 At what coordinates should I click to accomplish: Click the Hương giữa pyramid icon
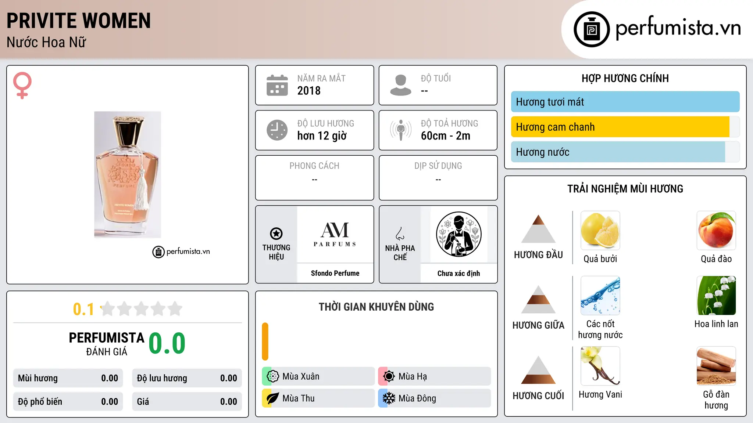click(x=538, y=299)
